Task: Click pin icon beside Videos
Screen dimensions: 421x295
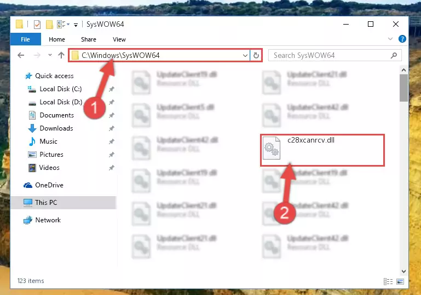Action: 112,168
